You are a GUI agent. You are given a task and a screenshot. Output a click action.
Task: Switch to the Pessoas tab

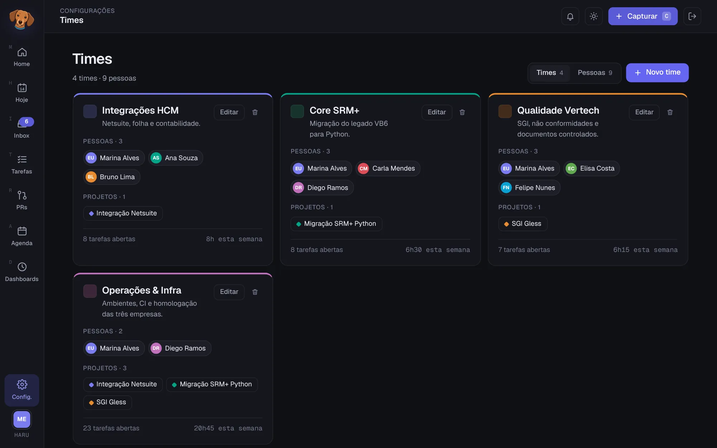595,73
